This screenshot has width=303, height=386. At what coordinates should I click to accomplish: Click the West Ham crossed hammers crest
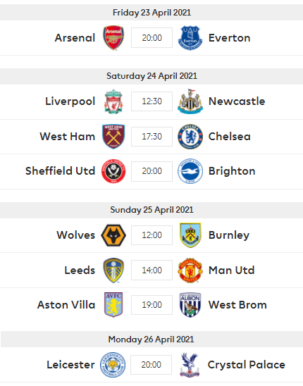(x=113, y=137)
